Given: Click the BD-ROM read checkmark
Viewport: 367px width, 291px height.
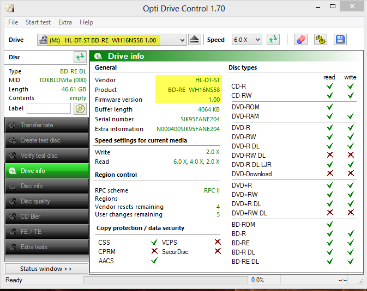Looking at the screenshot, I should [x=330, y=224].
